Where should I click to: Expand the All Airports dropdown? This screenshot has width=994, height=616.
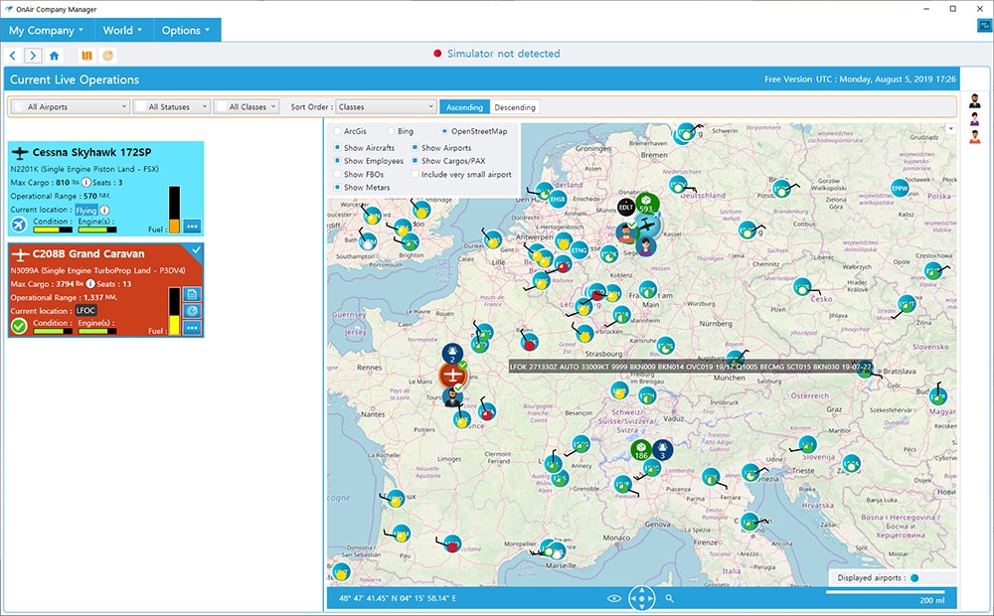72,106
